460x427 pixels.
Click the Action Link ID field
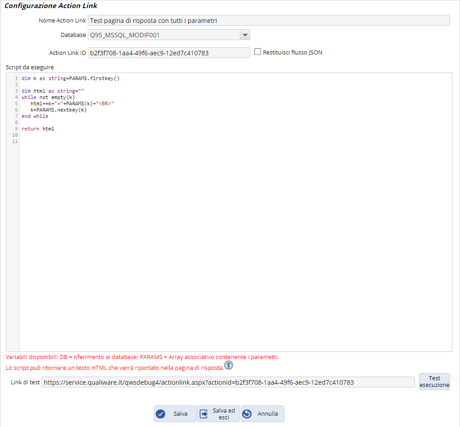(x=169, y=53)
